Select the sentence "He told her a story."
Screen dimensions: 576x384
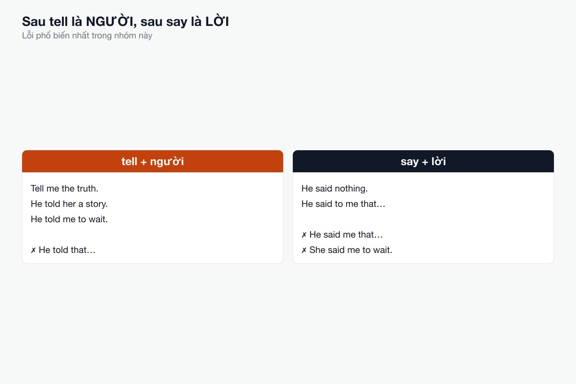click(x=69, y=204)
